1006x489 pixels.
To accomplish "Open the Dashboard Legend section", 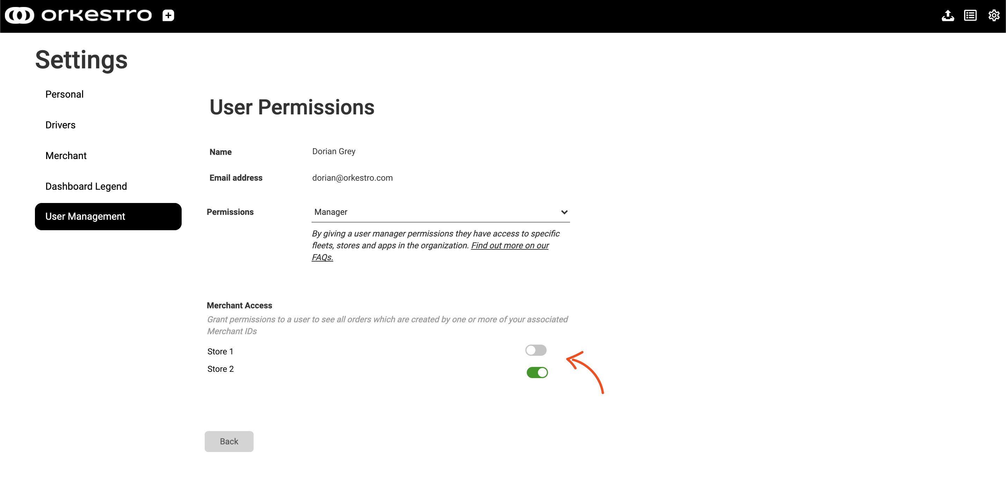I will (86, 186).
